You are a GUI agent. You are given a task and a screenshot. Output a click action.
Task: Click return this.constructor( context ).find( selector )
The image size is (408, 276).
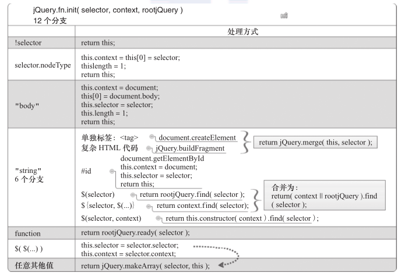pyautogui.click(x=242, y=218)
